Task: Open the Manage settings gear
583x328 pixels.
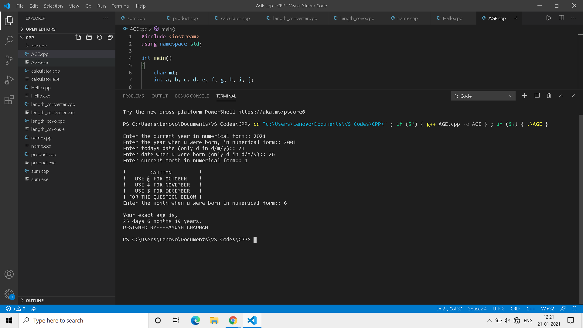Action: click(9, 294)
